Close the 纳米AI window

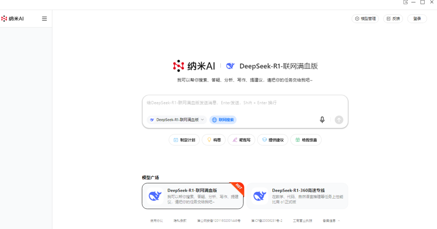pos(432,2)
